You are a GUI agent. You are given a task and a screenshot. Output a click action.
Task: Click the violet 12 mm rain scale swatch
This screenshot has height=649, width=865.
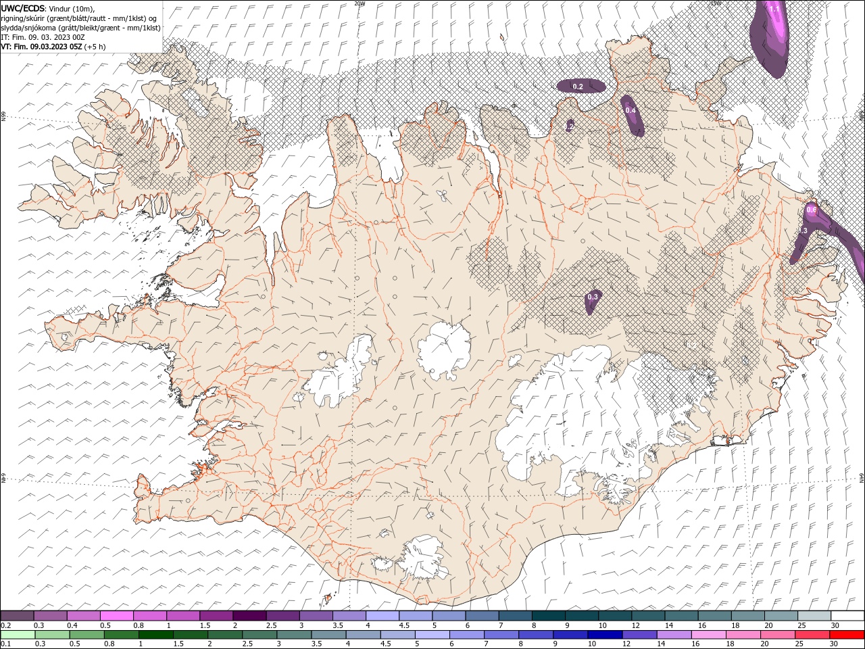(639, 634)
